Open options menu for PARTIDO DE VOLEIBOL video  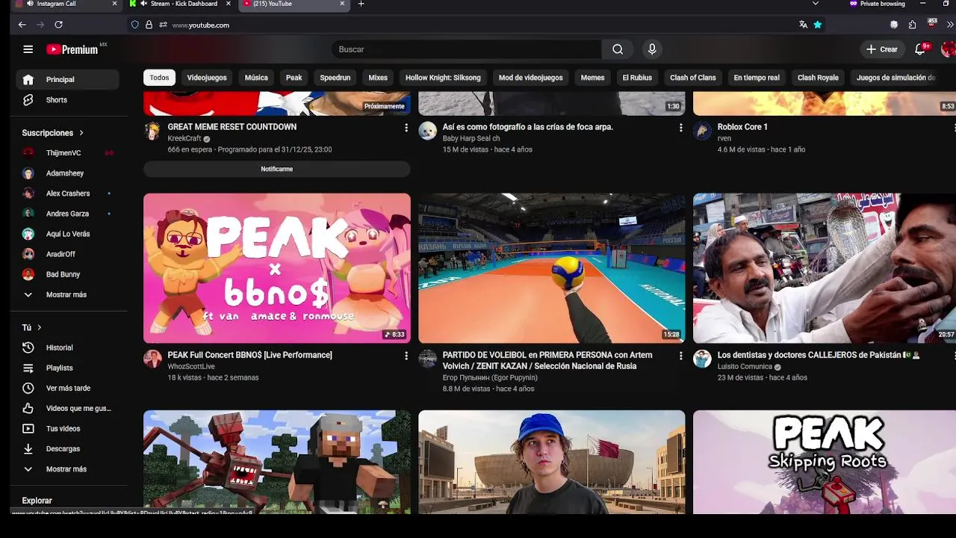pos(680,356)
